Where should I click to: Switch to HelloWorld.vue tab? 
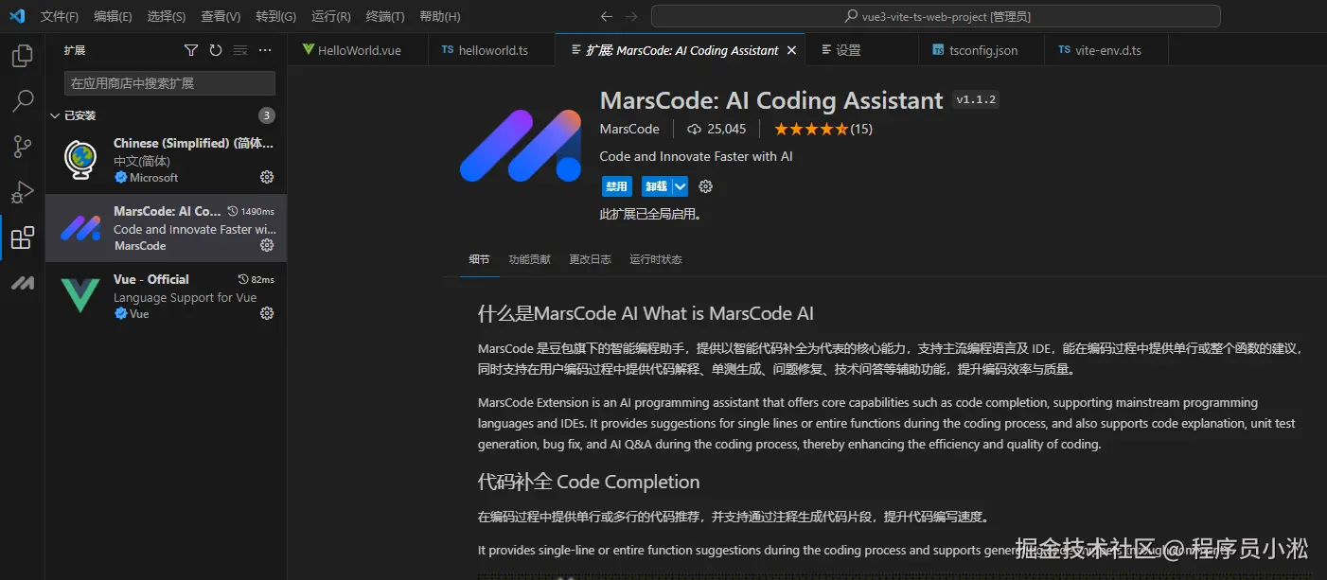(x=360, y=50)
